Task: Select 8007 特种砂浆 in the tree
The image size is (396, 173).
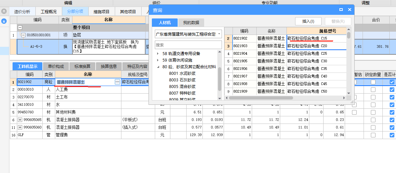Action: [182, 93]
